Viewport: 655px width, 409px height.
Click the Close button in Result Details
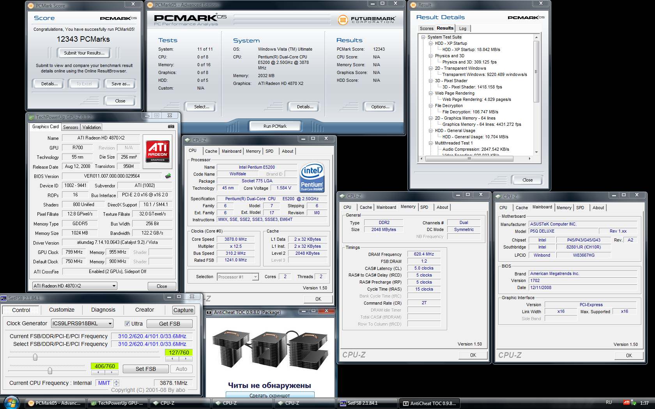click(528, 180)
